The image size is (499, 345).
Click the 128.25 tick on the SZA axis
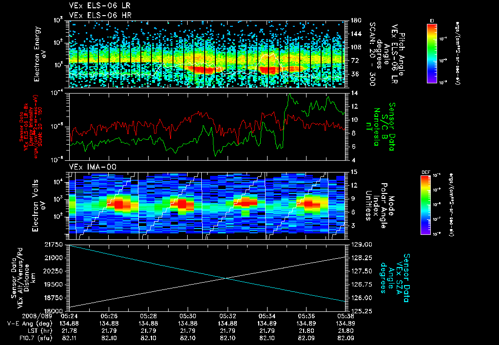point(361,258)
